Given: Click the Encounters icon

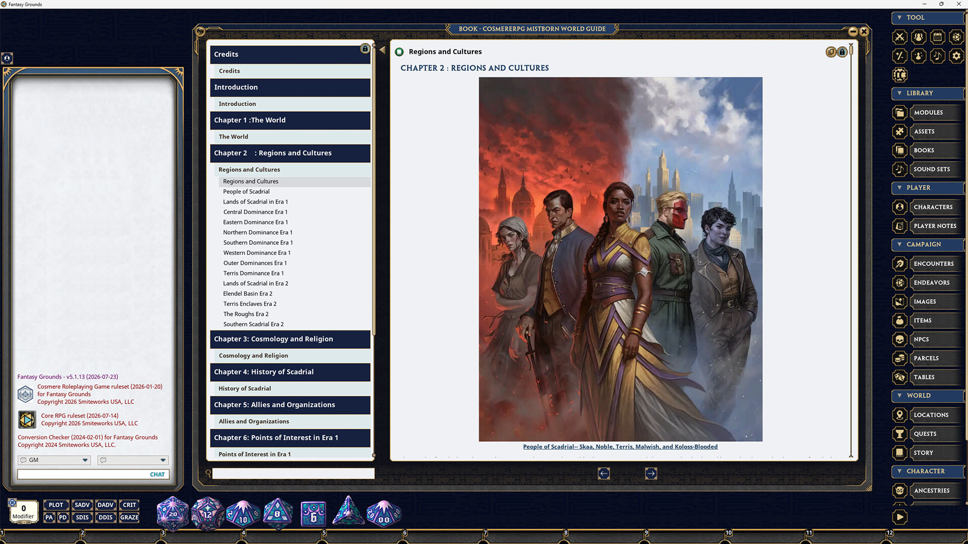Looking at the screenshot, I should click(x=900, y=263).
